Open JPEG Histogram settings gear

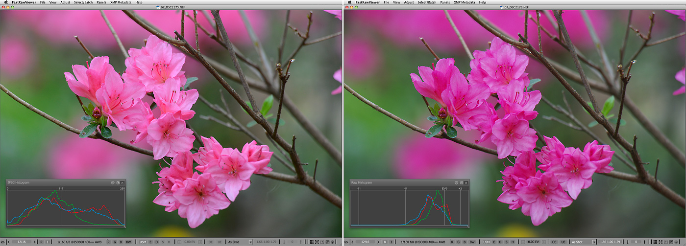[113, 182]
